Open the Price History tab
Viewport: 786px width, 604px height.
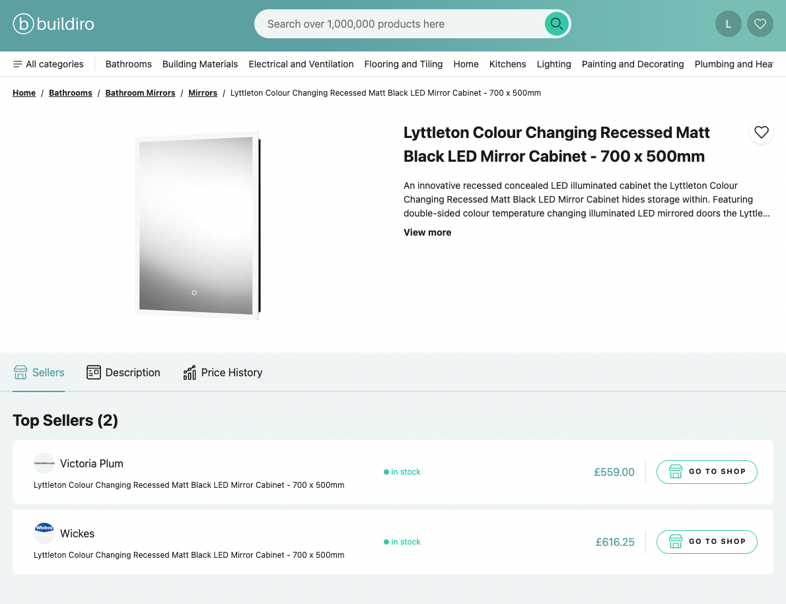point(223,372)
